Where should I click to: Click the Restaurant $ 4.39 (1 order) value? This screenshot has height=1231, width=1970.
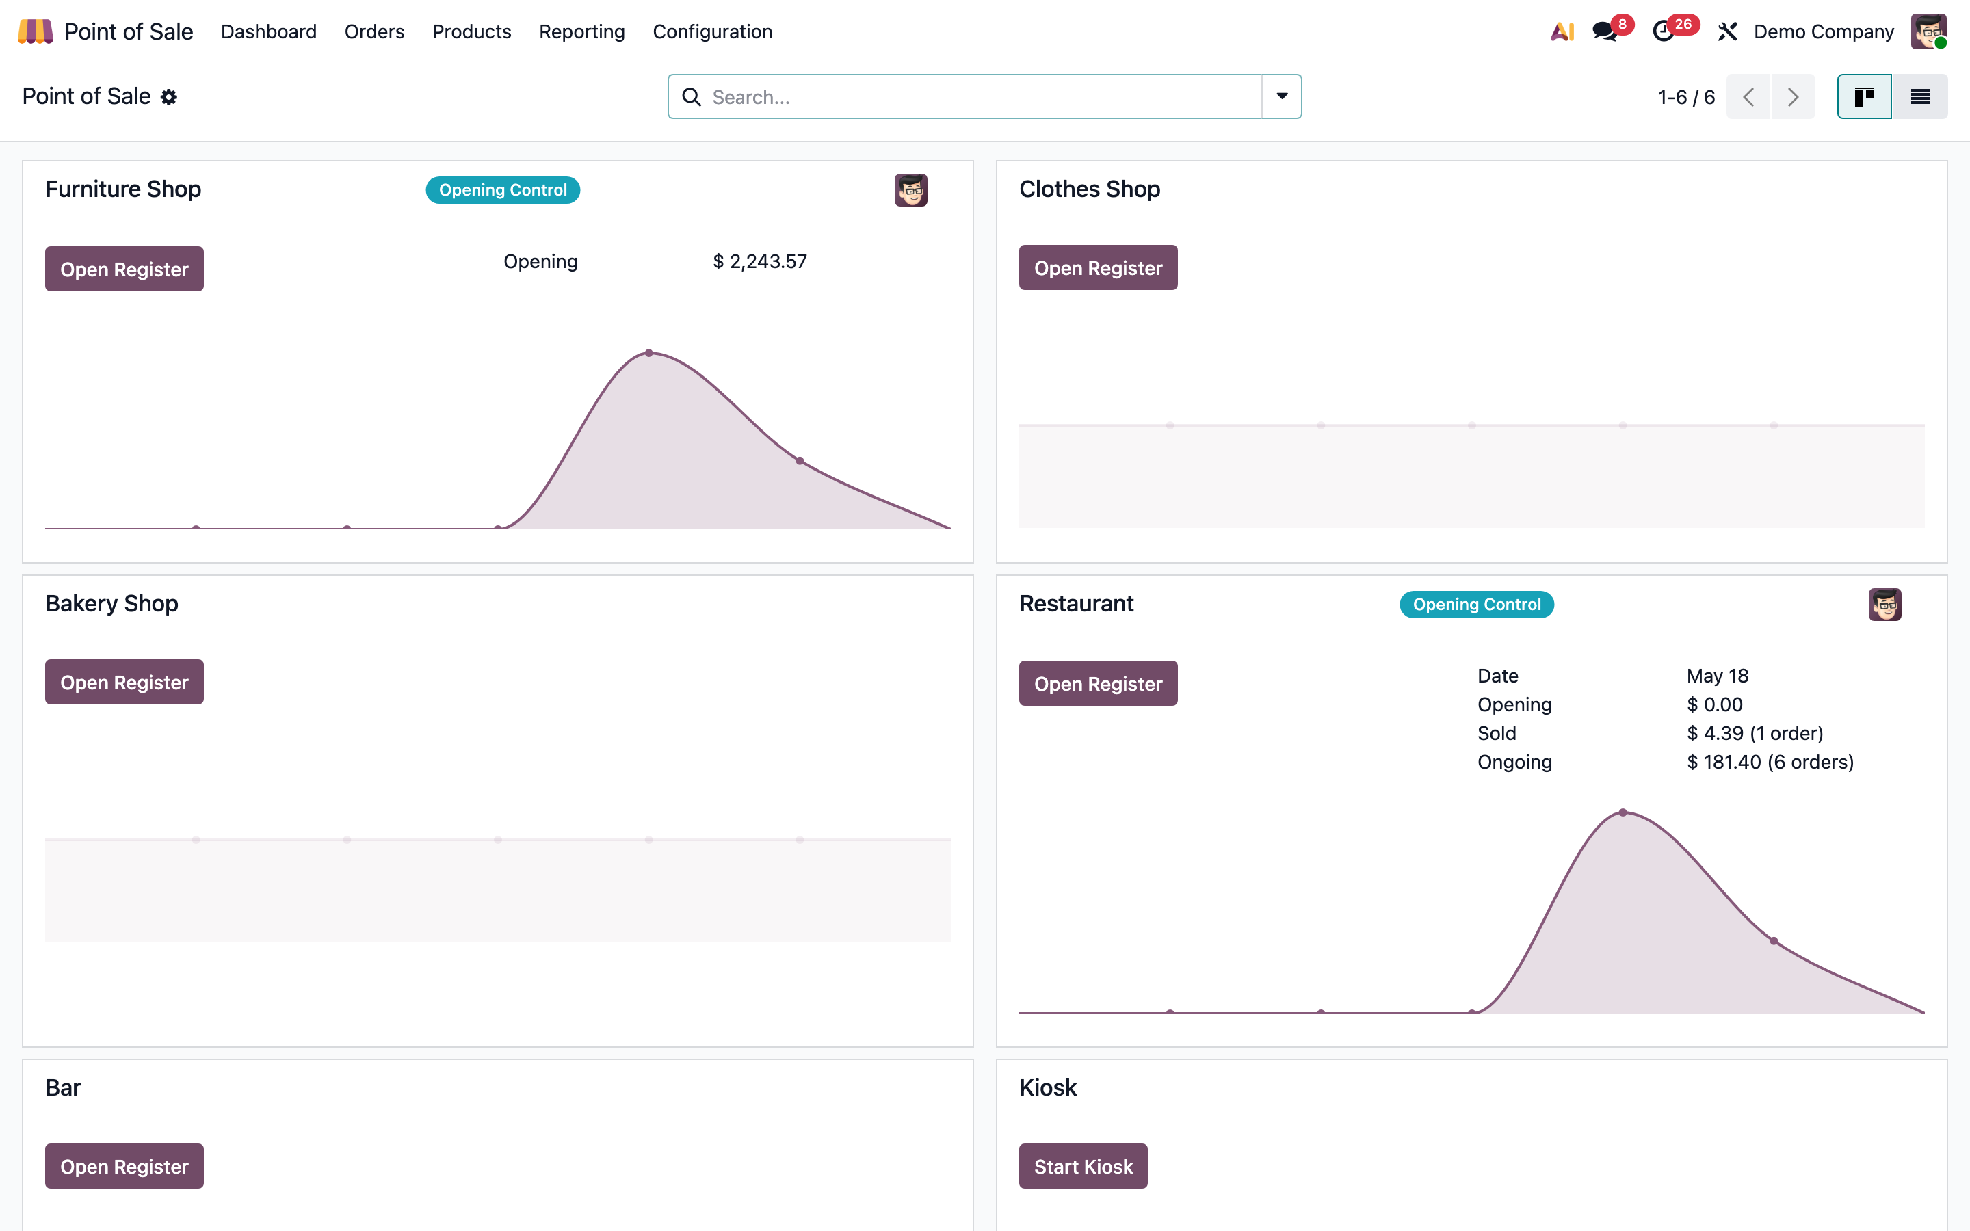pyautogui.click(x=1755, y=732)
